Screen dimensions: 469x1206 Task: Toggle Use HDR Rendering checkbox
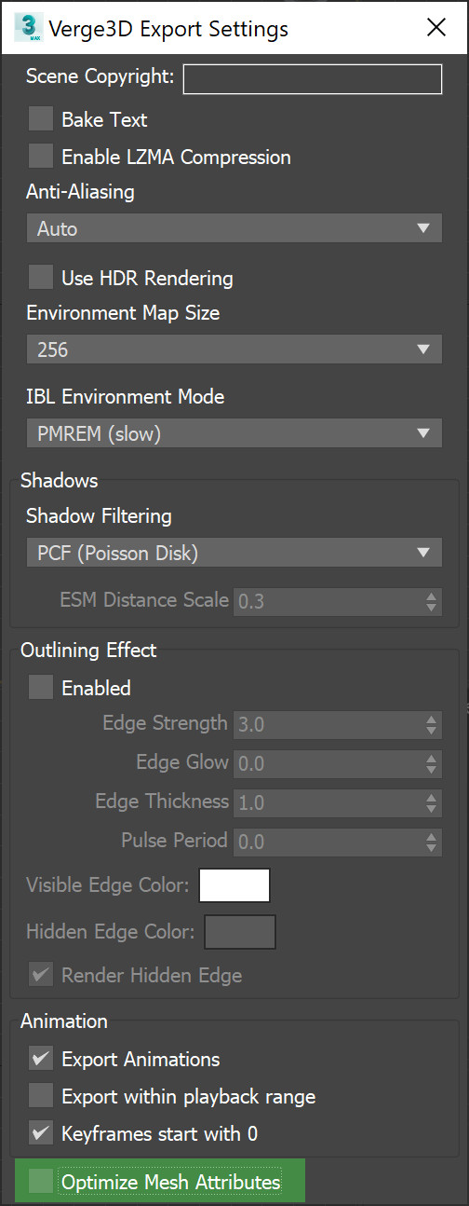[41, 277]
